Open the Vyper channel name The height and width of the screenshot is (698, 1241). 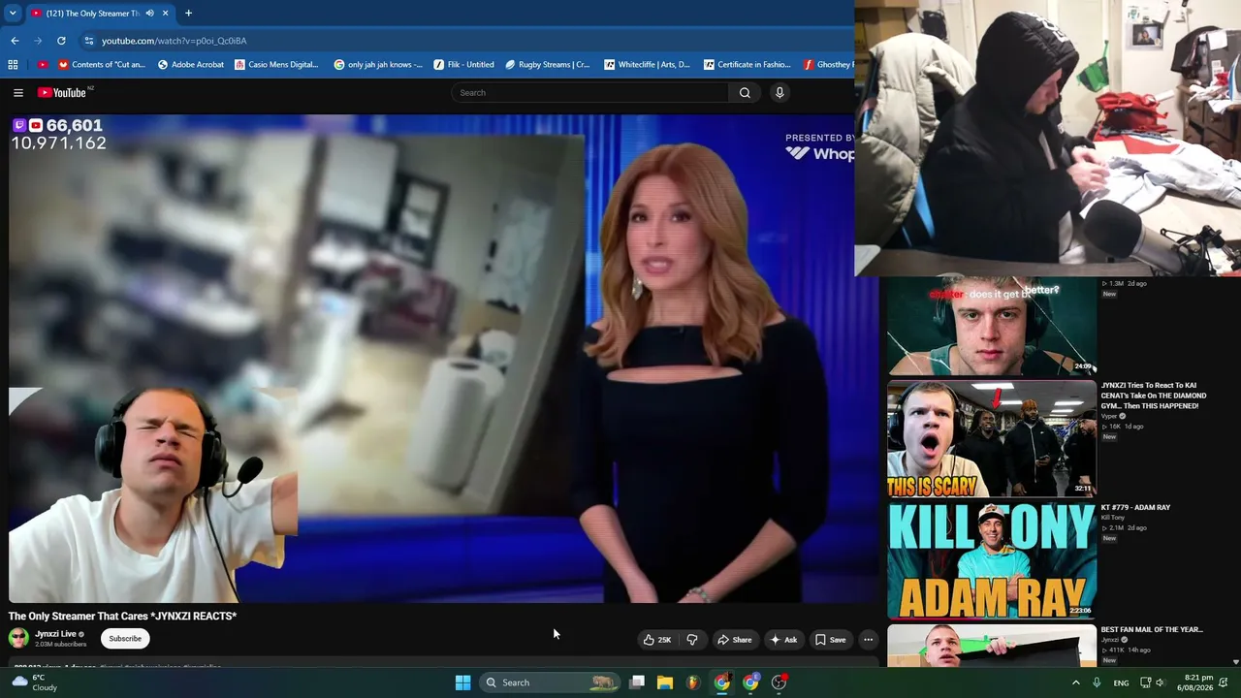(1109, 416)
